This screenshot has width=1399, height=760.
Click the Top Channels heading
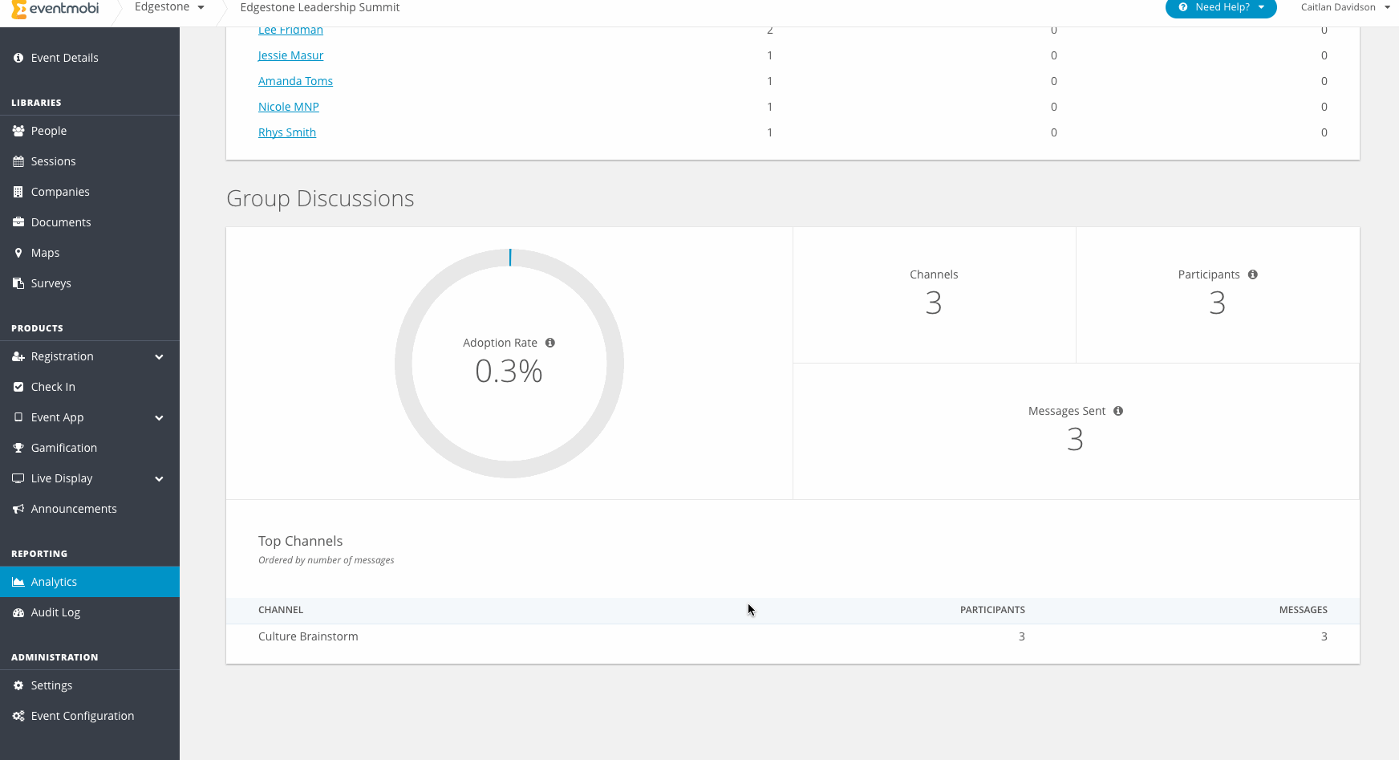[301, 541]
